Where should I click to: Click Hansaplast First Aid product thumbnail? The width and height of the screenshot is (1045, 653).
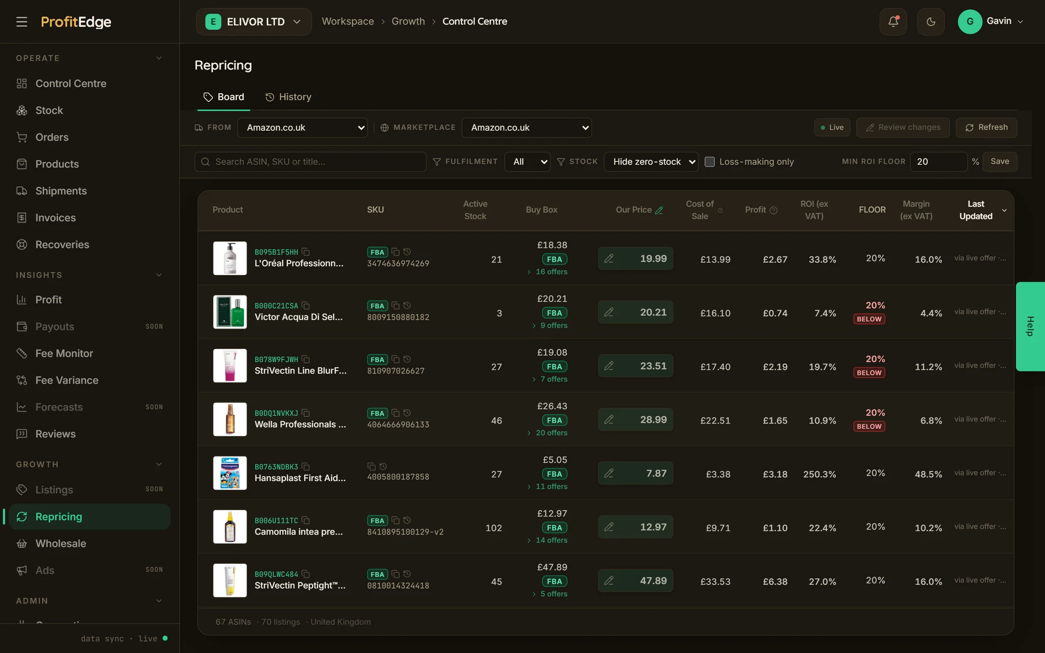point(230,473)
